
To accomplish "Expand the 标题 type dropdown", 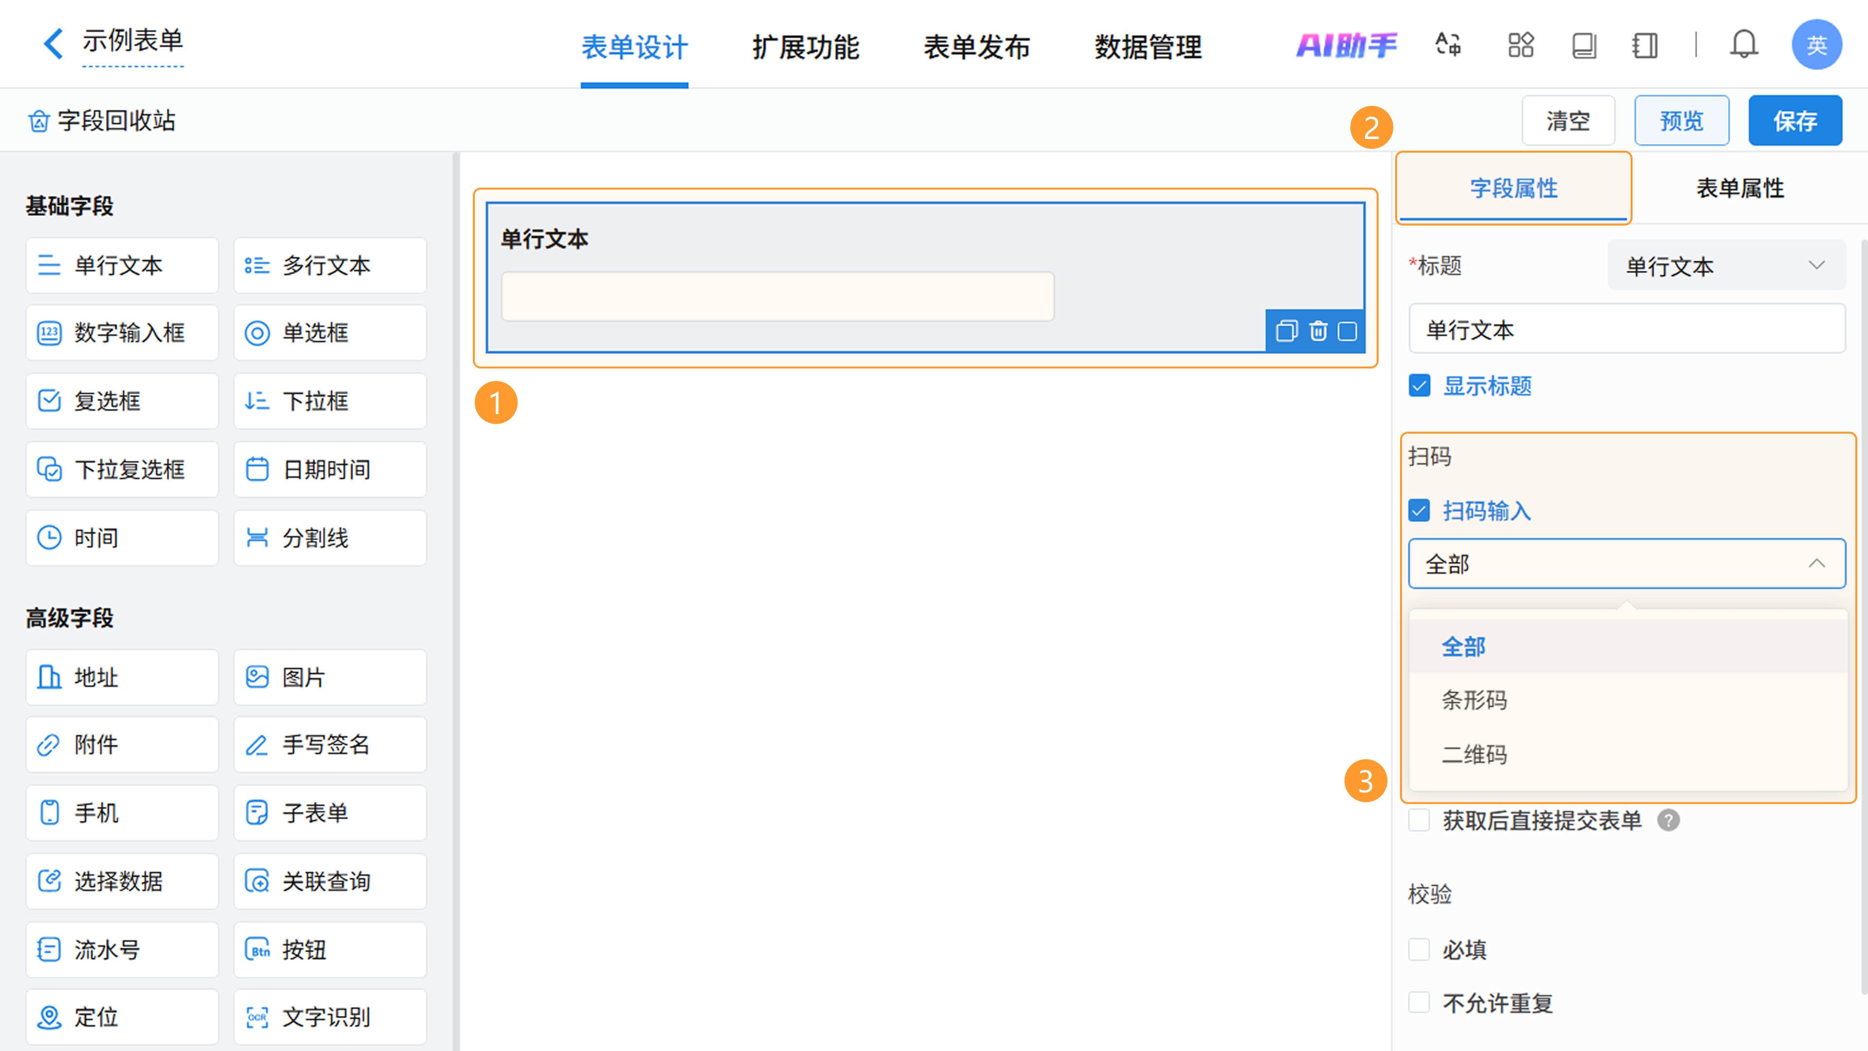I will [x=1725, y=265].
